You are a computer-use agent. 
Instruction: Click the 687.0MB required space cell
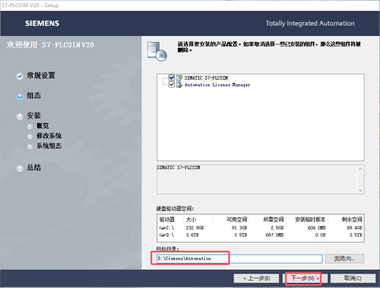pos(275,235)
